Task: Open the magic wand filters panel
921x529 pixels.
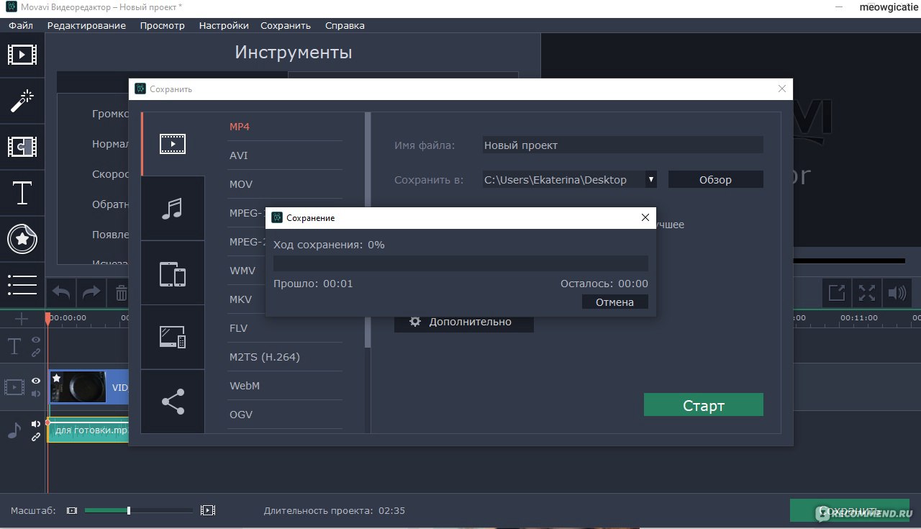Action: 22,101
